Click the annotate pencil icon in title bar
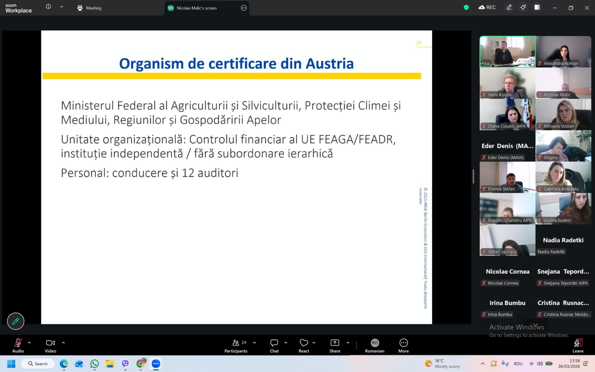The height and width of the screenshot is (372, 595). tap(509, 7)
